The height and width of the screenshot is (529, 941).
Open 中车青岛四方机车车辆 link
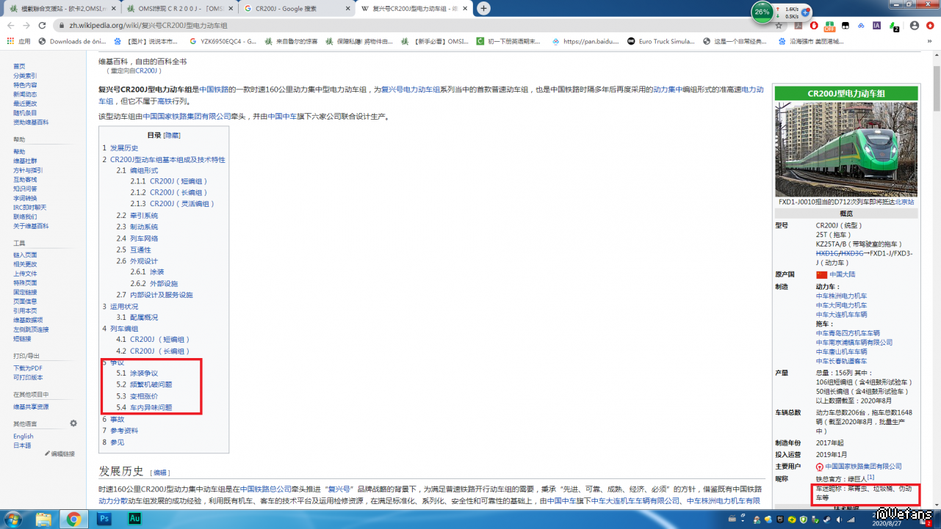point(848,333)
